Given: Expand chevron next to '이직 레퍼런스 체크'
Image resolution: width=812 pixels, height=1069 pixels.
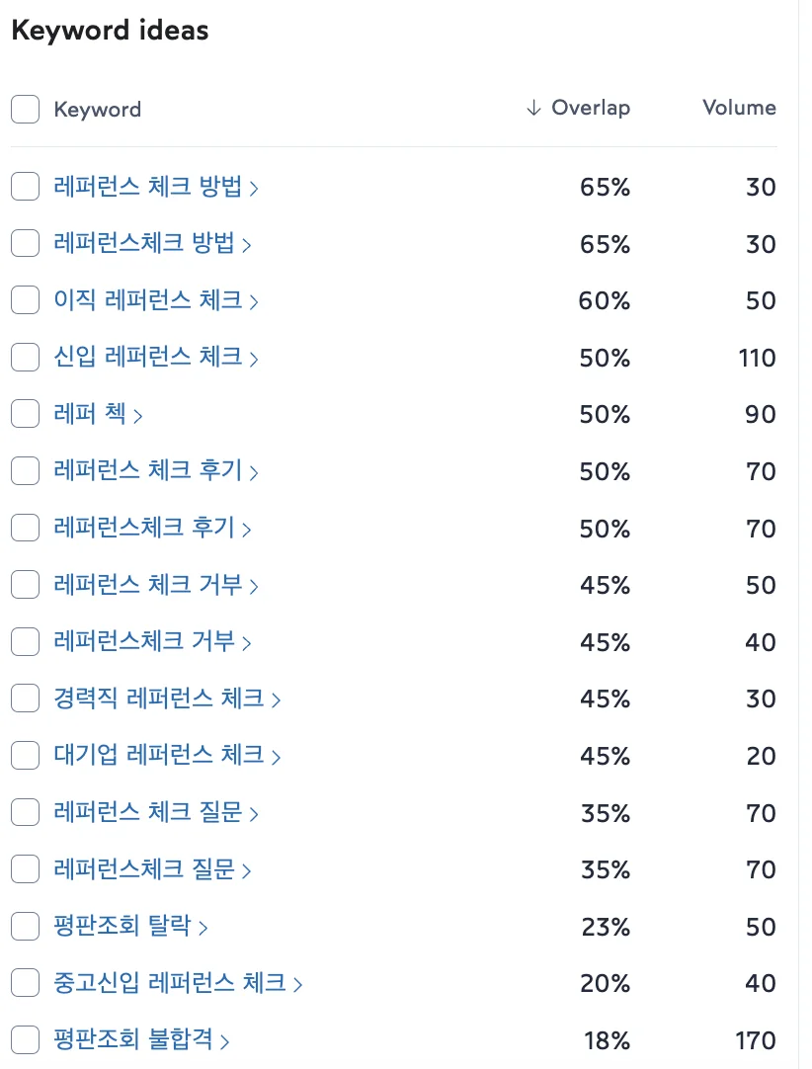Looking at the screenshot, I should point(255,300).
